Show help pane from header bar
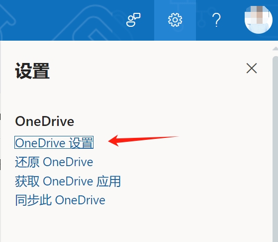 pyautogui.click(x=216, y=20)
